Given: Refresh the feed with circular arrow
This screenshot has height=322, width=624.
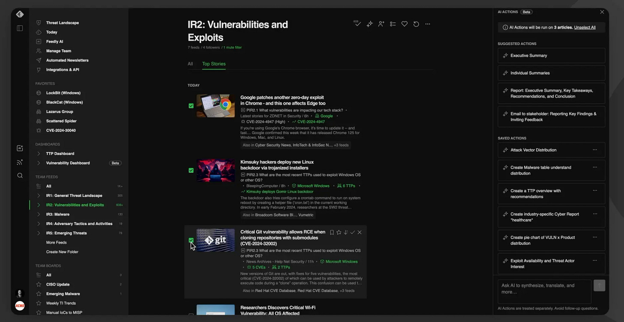Looking at the screenshot, I should click(x=416, y=24).
